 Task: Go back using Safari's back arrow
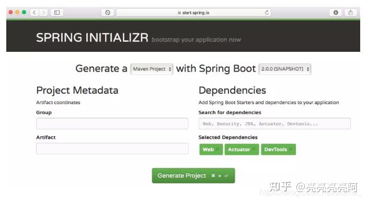(35, 13)
